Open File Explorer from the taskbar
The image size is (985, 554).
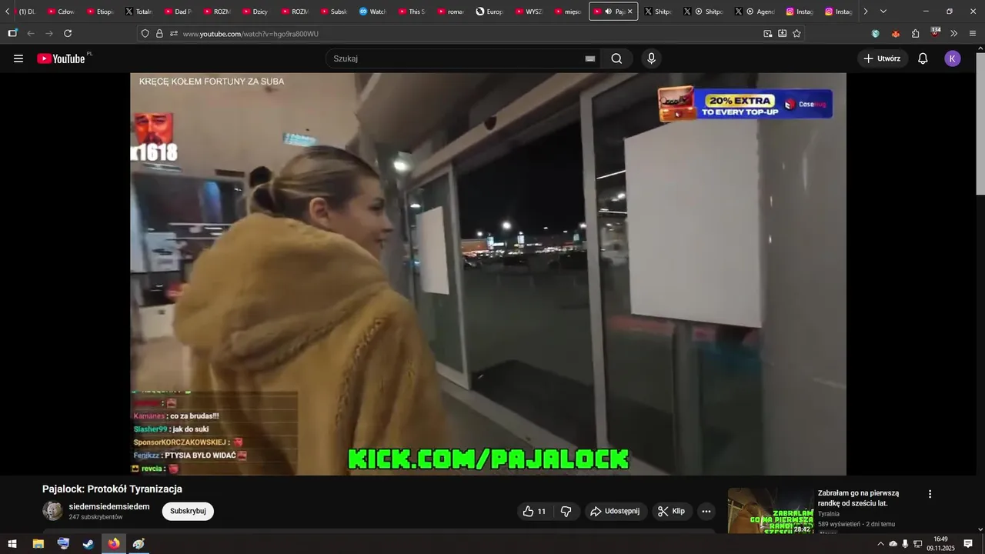(x=38, y=544)
